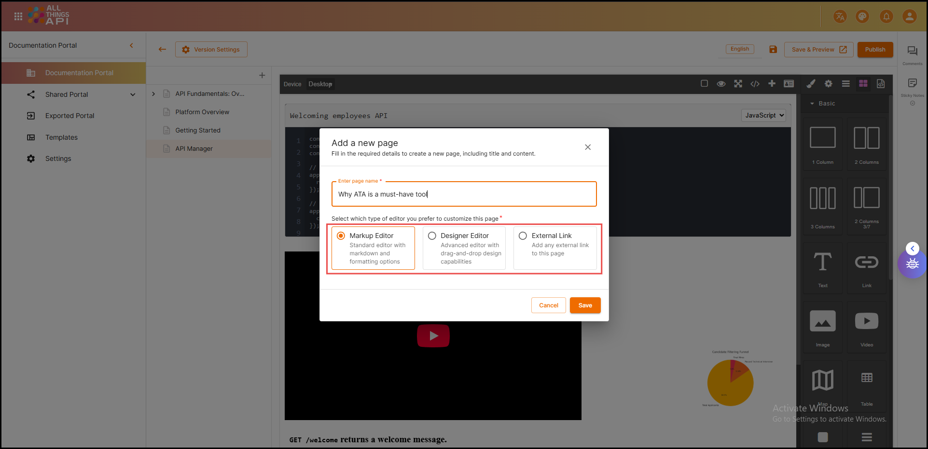
Task: Click the code view icon in editor toolbar
Action: 755,84
